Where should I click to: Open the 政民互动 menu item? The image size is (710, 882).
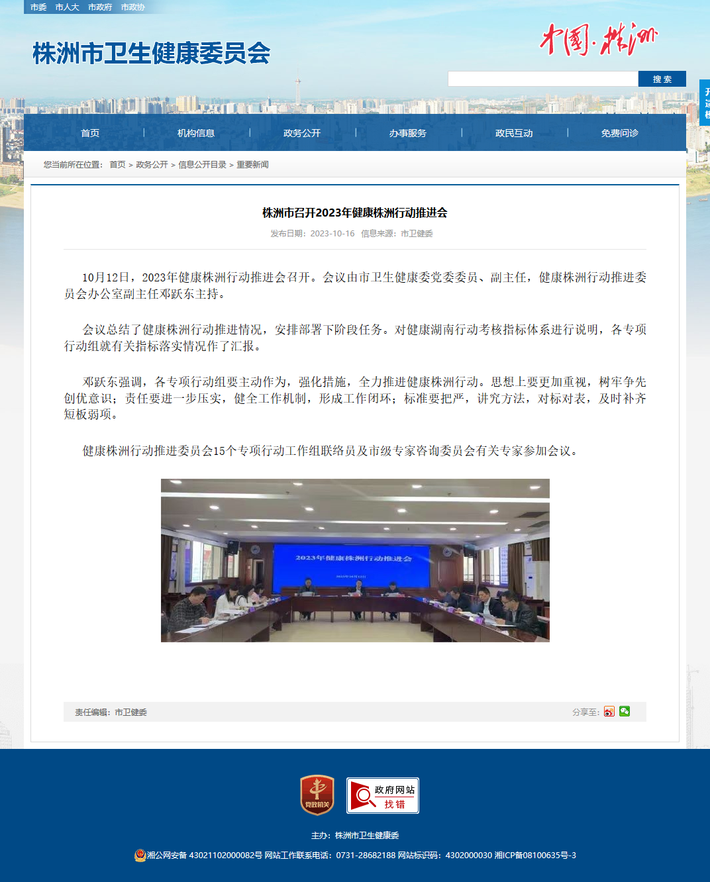514,133
